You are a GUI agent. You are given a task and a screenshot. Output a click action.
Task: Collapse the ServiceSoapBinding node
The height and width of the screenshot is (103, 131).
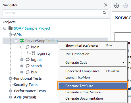[x=16, y=41]
